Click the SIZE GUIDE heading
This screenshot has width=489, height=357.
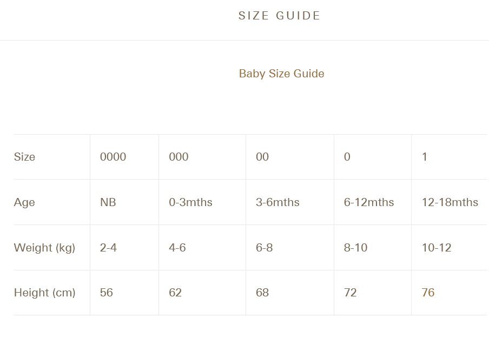(x=280, y=16)
